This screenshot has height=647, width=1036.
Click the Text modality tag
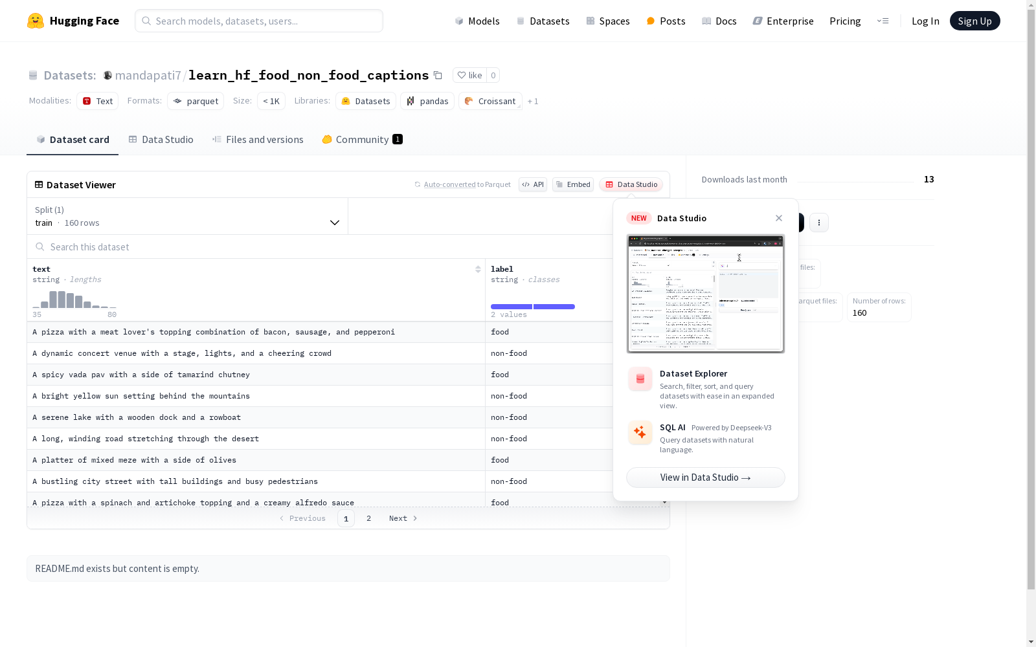(x=98, y=101)
